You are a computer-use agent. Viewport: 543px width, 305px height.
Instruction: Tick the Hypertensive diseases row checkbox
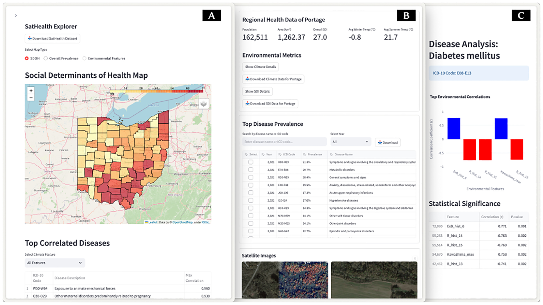(x=251, y=200)
